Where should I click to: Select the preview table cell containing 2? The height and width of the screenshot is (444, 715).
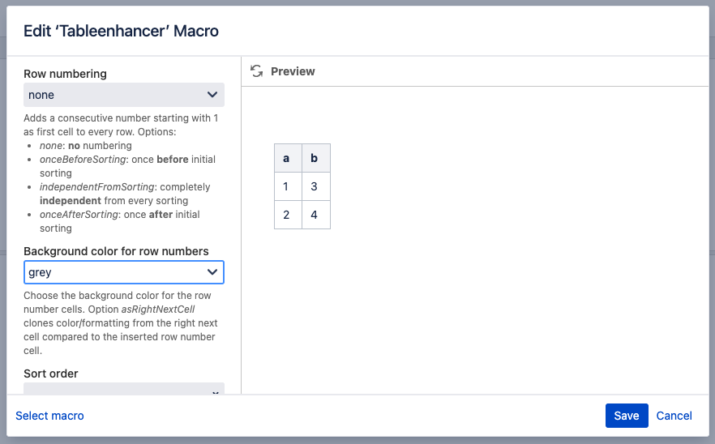pyautogui.click(x=287, y=215)
